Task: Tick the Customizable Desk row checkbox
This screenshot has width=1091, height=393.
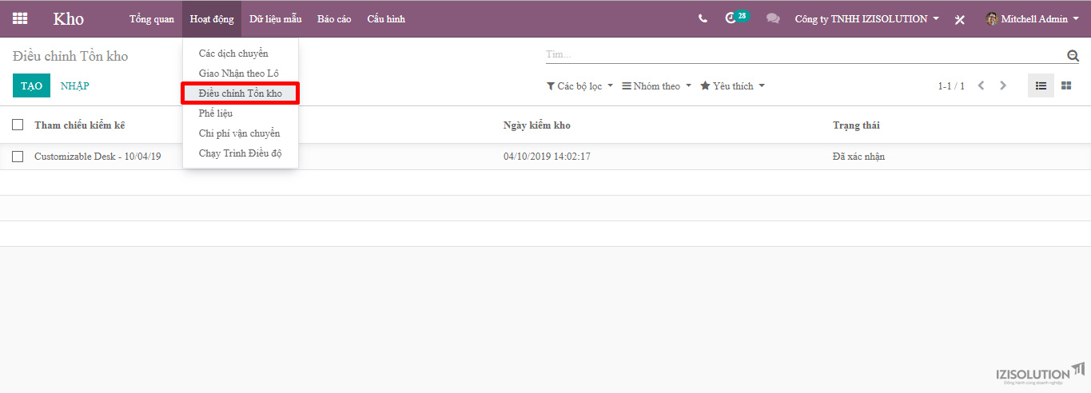Action: [18, 157]
